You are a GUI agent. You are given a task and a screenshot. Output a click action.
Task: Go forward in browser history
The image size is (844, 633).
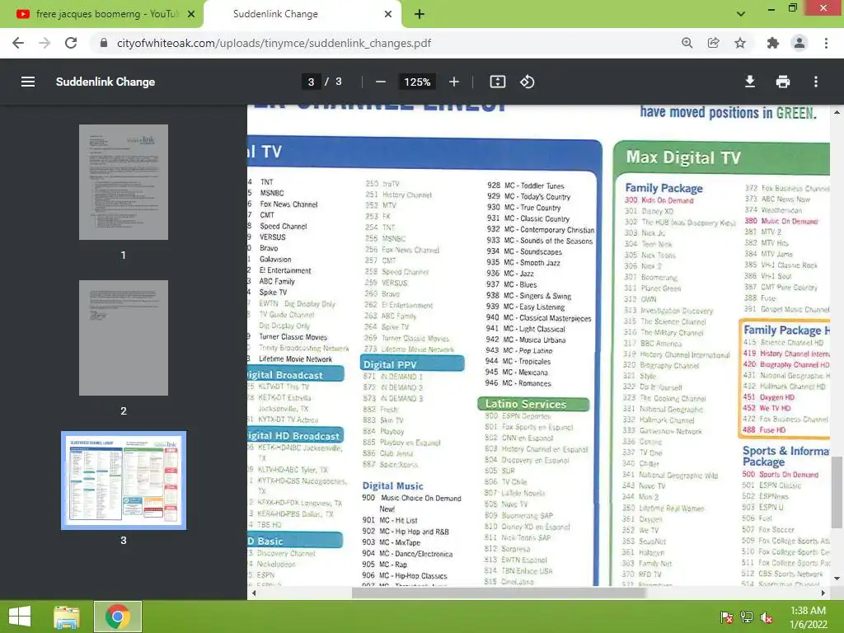[x=45, y=43]
